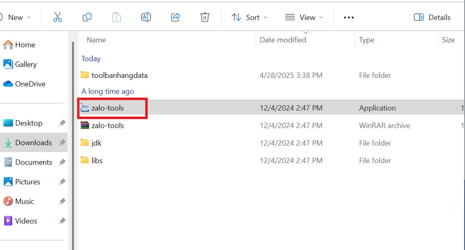Click the Cut scissors icon
Screen dimensions: 465x250
[x=58, y=18]
